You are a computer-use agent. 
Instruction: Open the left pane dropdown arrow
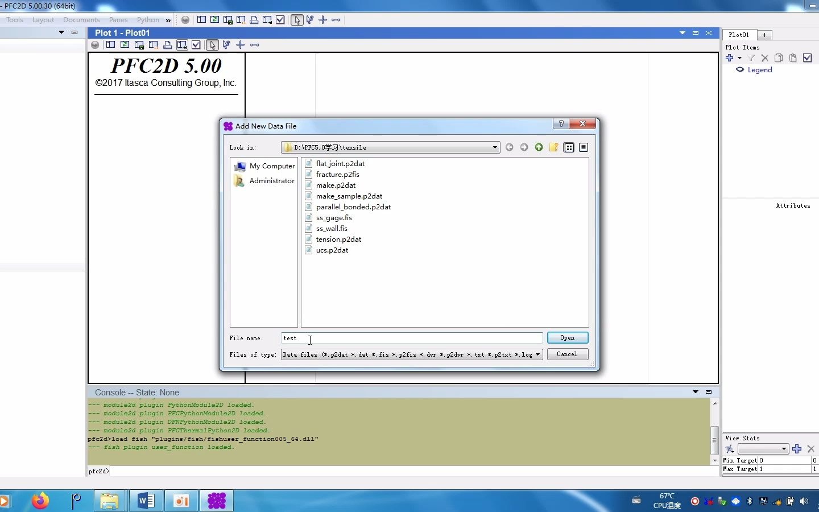point(61,32)
